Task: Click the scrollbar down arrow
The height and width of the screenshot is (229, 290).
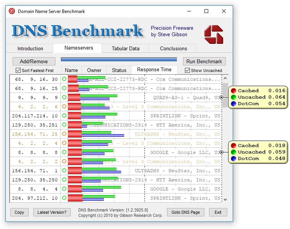Action: [225, 200]
